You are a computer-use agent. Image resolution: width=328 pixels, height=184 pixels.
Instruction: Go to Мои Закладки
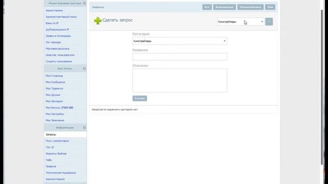click(54, 101)
